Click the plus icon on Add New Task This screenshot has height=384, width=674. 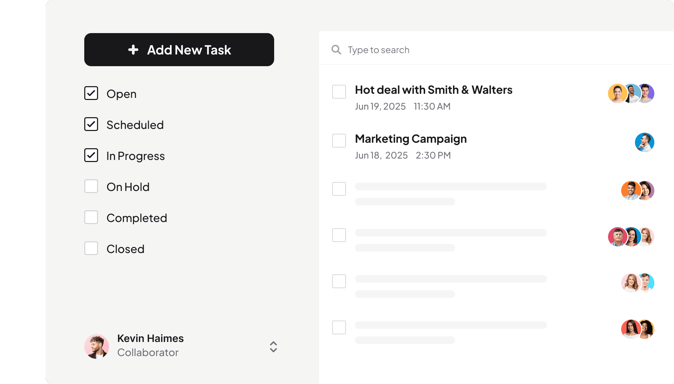coord(133,50)
